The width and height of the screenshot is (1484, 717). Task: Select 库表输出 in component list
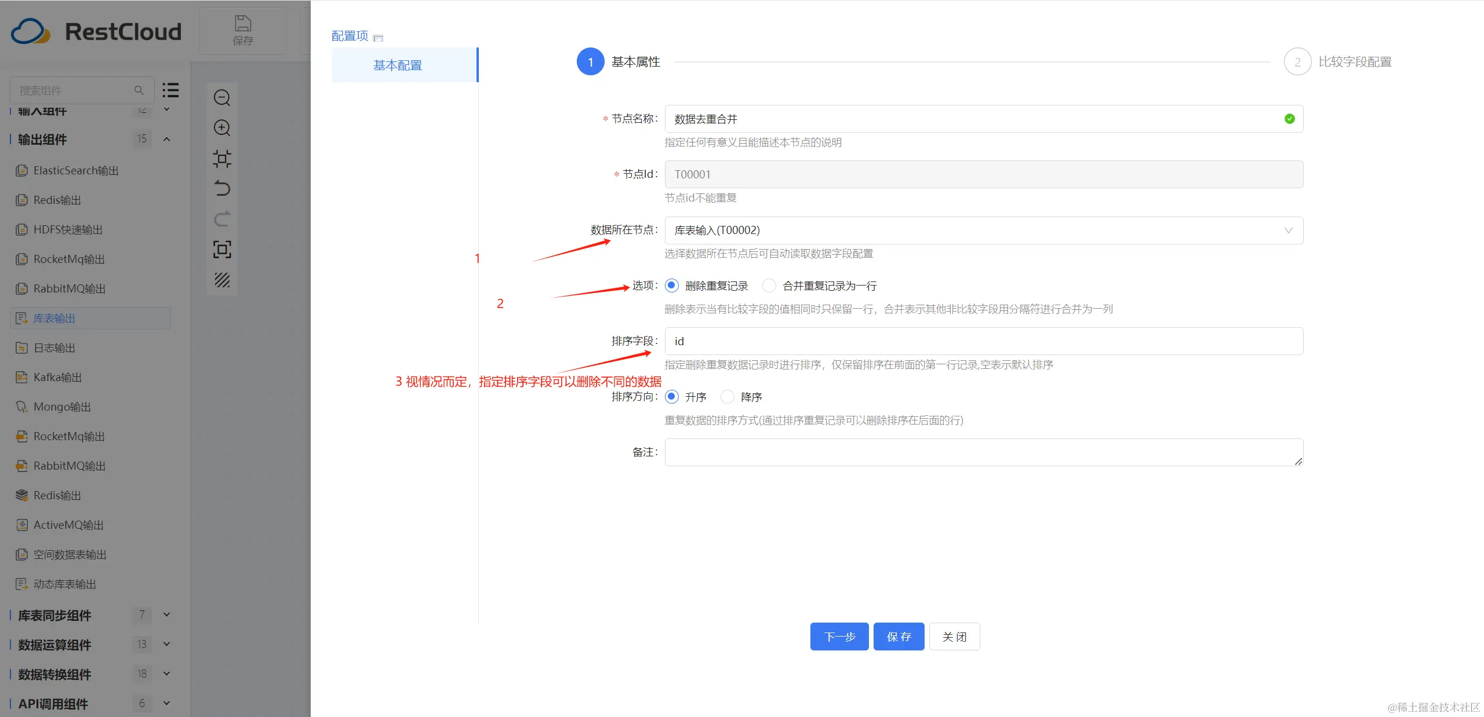coord(54,318)
